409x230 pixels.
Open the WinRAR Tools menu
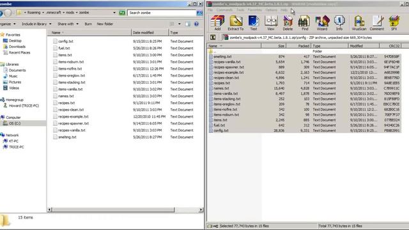point(240,10)
